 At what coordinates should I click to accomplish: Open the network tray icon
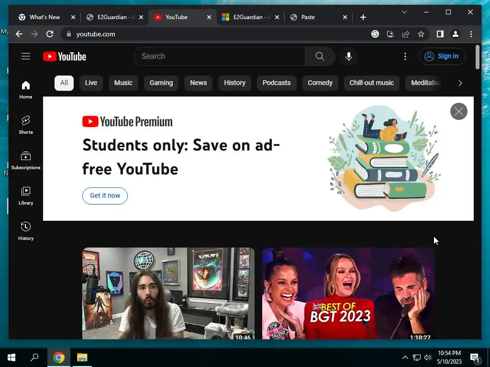417,357
